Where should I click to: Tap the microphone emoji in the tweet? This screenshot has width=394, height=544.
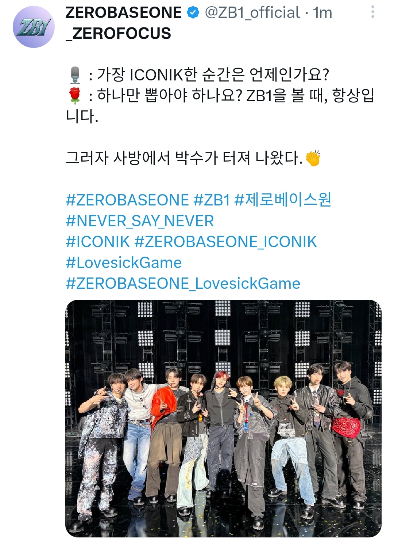[x=75, y=75]
